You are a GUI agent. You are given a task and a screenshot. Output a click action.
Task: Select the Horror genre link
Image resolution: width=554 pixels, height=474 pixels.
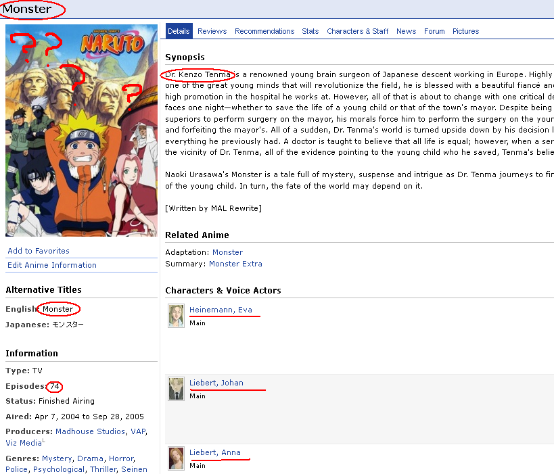point(121,458)
